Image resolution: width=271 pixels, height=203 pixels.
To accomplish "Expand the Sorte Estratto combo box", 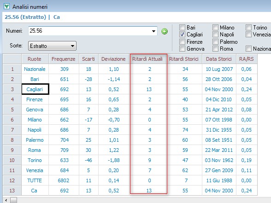I will [x=52, y=46].
